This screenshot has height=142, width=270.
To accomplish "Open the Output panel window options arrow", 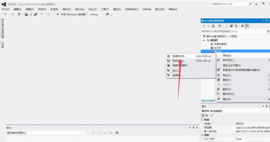I will click(x=190, y=128).
